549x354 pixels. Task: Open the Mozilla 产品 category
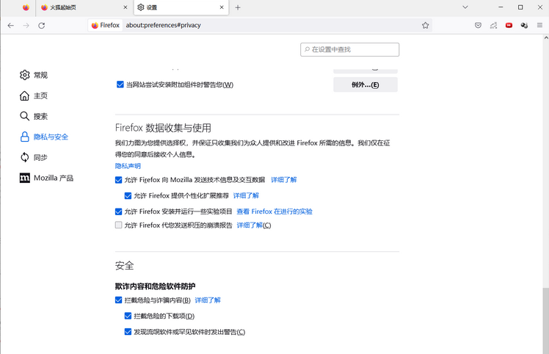46,178
